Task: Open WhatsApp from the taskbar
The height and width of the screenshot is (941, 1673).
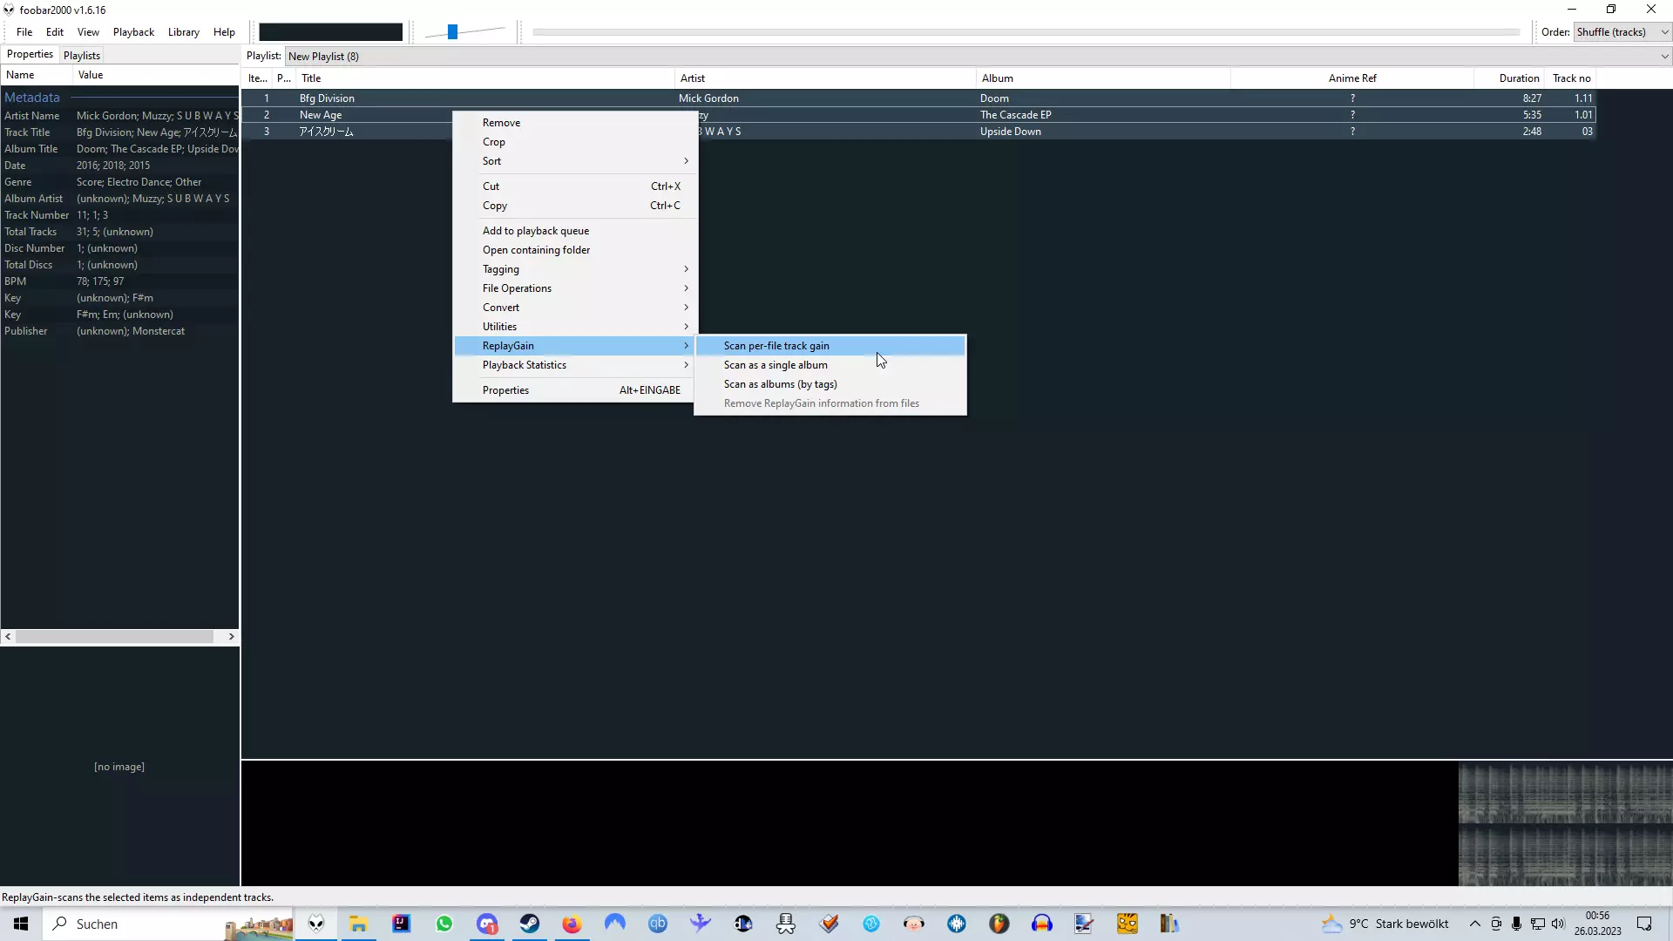Action: click(444, 924)
